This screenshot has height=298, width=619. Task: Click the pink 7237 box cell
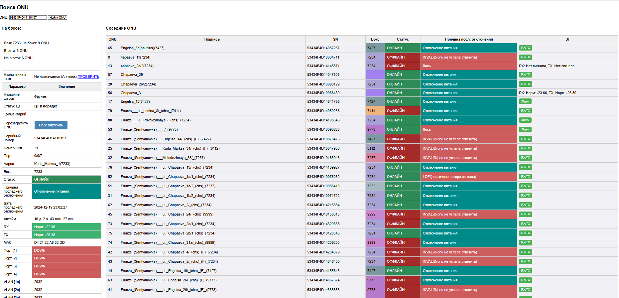tap(375, 158)
